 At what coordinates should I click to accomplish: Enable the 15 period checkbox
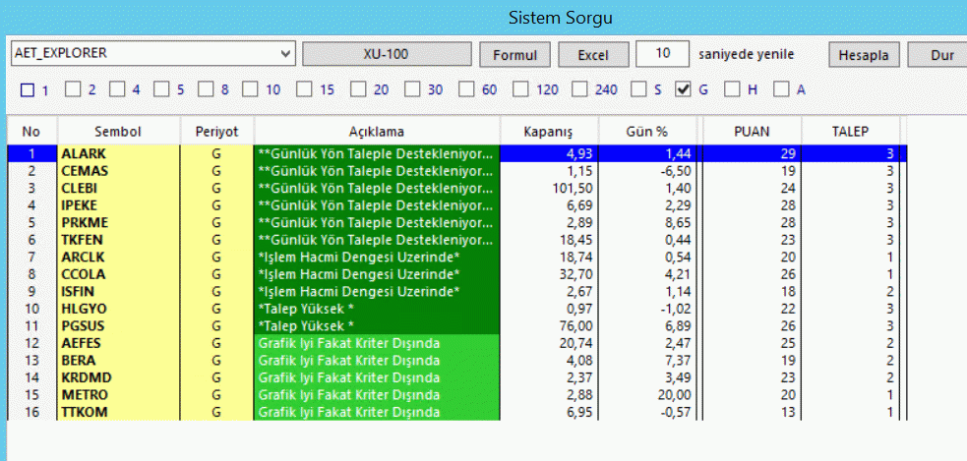303,90
